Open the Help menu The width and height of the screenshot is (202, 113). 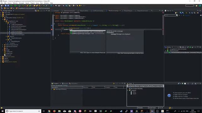[x=51, y=3]
